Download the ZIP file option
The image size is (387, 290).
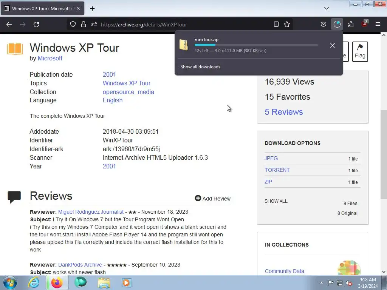pyautogui.click(x=268, y=182)
